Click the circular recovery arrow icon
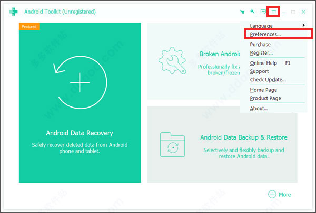 80,82
